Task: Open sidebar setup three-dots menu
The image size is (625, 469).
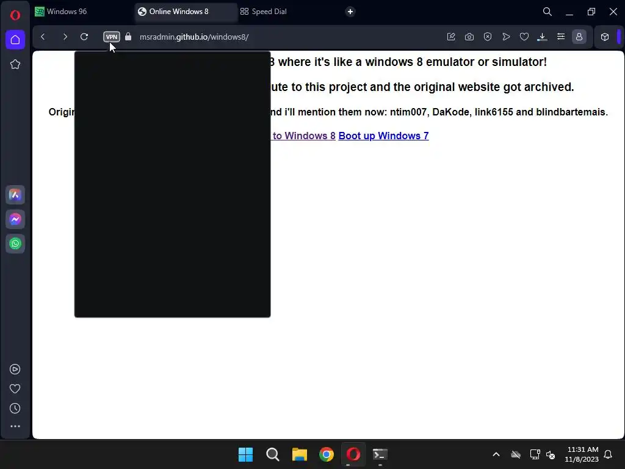Action: [15, 426]
